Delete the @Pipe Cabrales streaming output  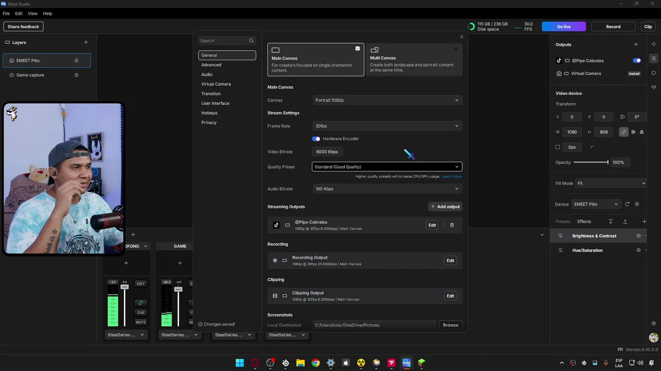click(x=452, y=225)
